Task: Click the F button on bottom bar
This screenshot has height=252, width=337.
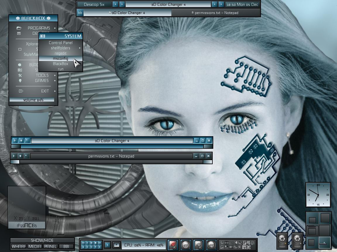Action: 116,245
